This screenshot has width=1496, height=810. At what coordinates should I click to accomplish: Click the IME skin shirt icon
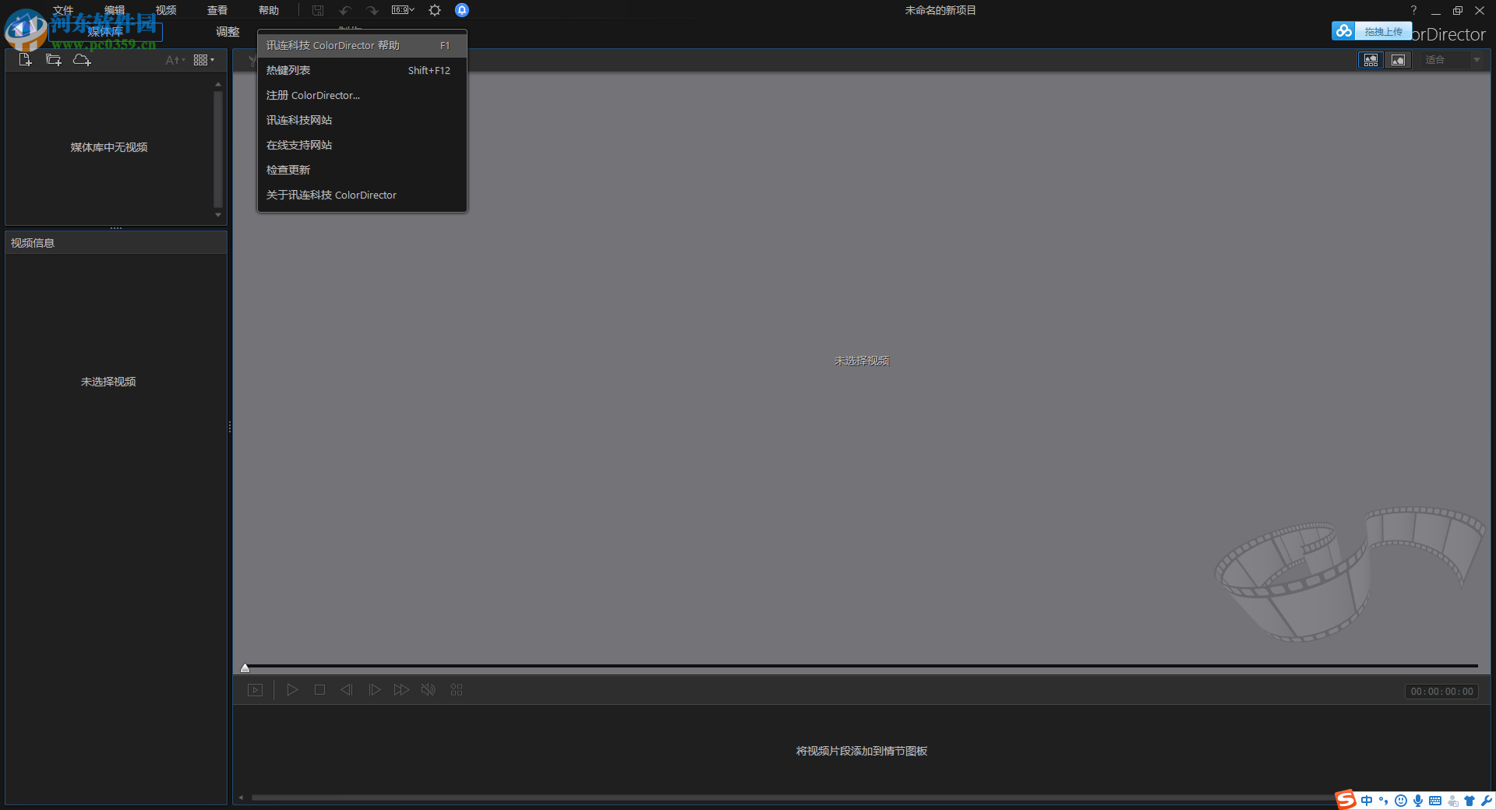(1470, 801)
